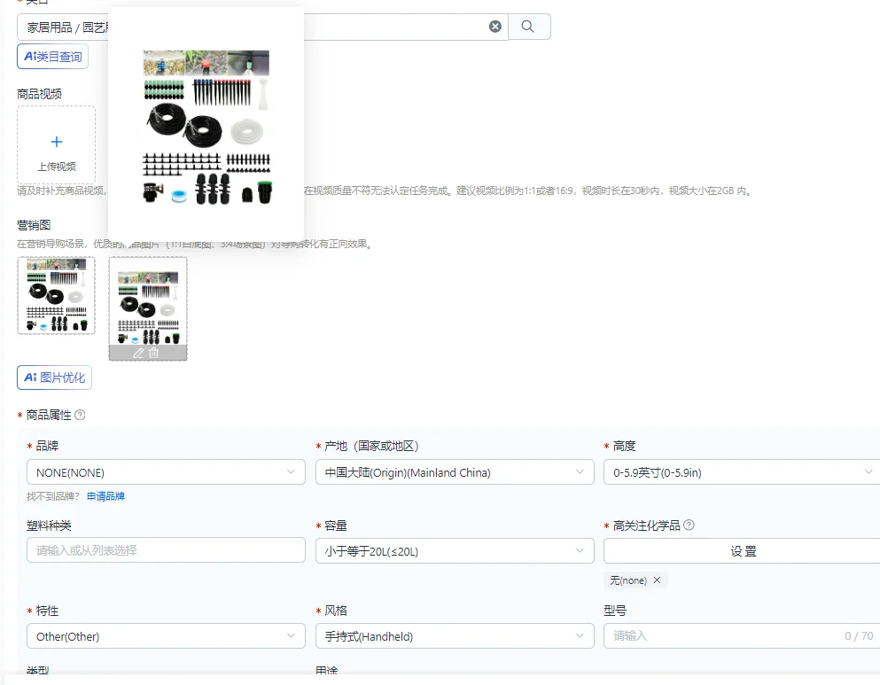880x685 pixels.
Task: Click the 产地（国家或地区）field label
Action: (x=371, y=446)
